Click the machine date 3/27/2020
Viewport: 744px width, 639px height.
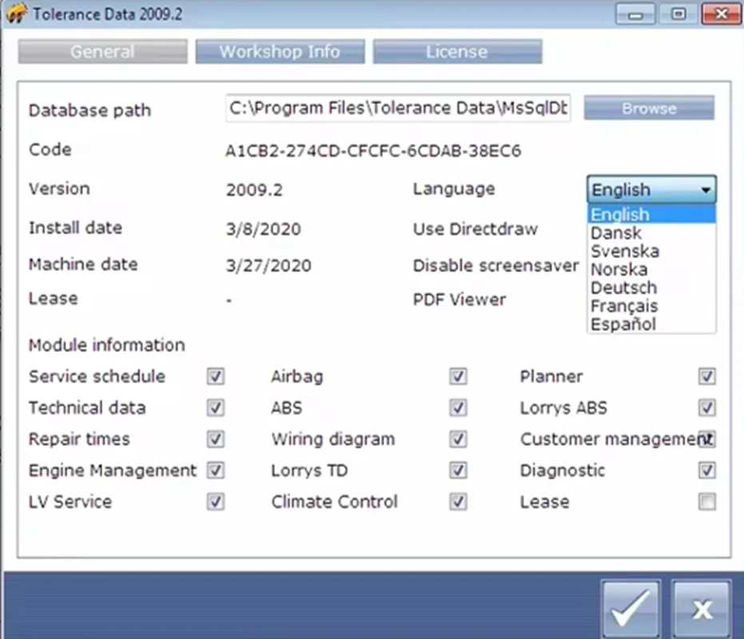pyautogui.click(x=269, y=266)
